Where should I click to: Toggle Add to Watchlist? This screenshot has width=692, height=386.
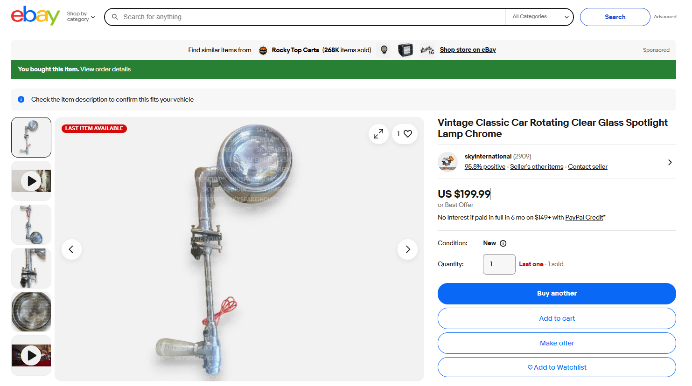[x=557, y=367]
